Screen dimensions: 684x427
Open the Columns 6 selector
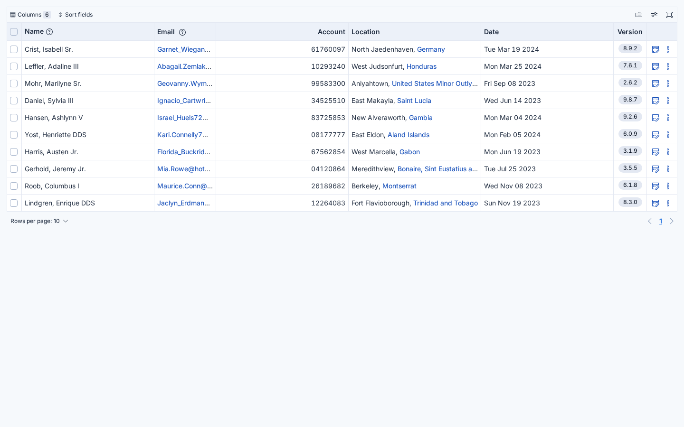tap(30, 15)
